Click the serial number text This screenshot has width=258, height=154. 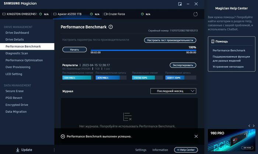pyautogui.click(x=173, y=31)
